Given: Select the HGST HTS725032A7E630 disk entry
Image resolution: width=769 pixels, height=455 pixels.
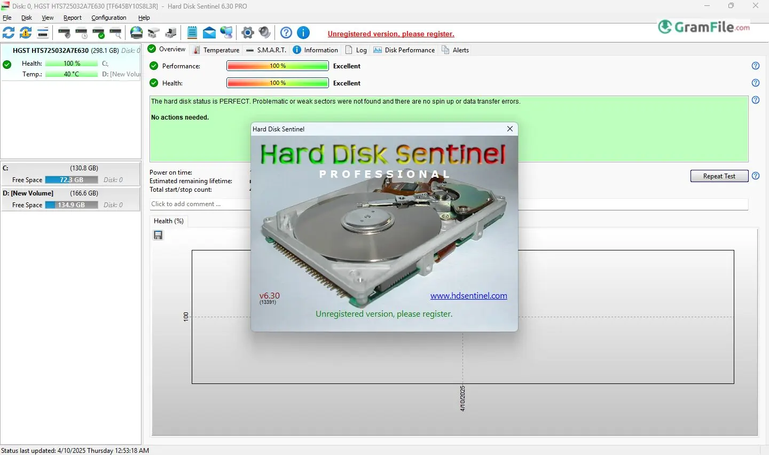Looking at the screenshot, I should 71,62.
